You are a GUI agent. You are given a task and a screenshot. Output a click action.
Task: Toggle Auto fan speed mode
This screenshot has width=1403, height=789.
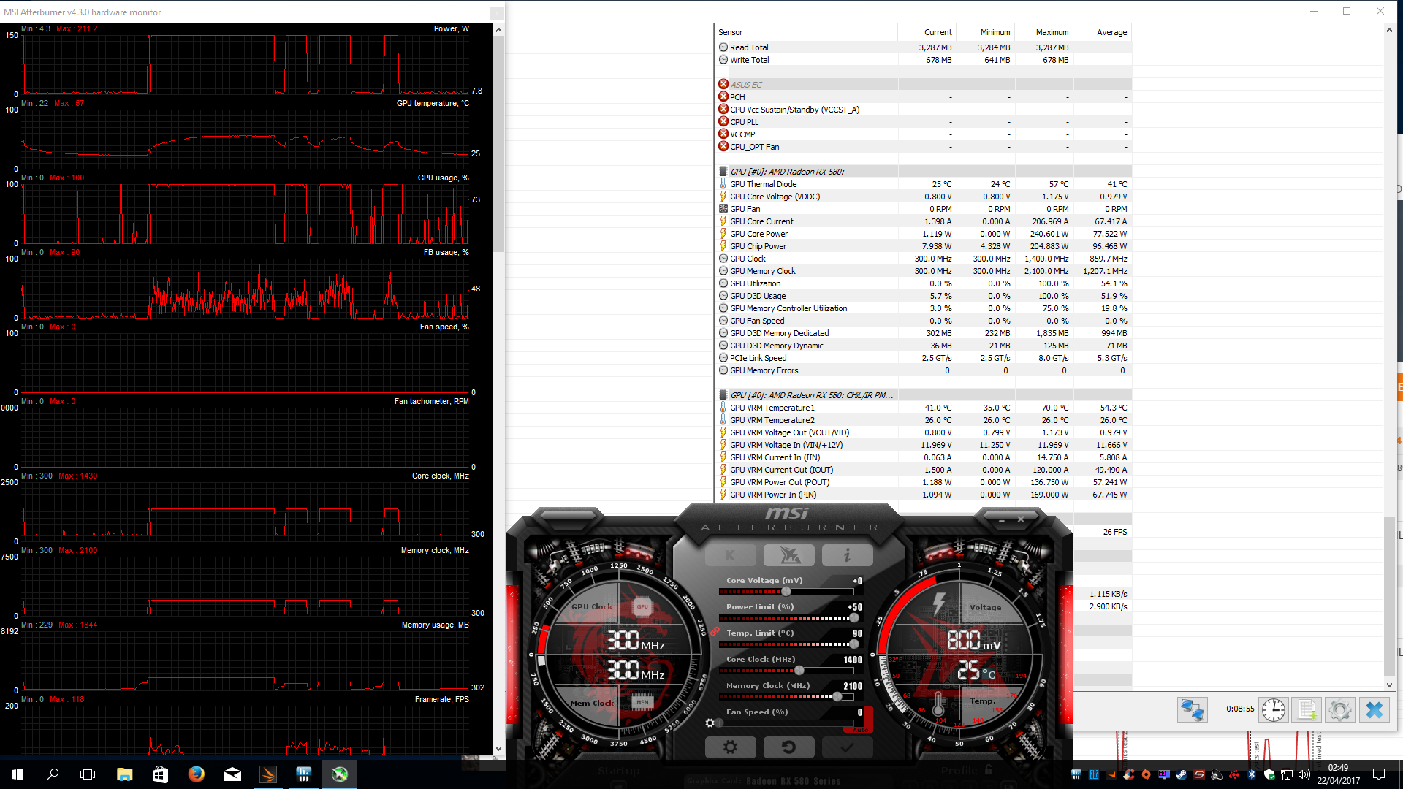point(860,729)
